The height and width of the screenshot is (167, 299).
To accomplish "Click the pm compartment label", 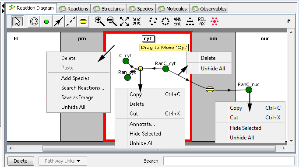I will [x=82, y=38].
